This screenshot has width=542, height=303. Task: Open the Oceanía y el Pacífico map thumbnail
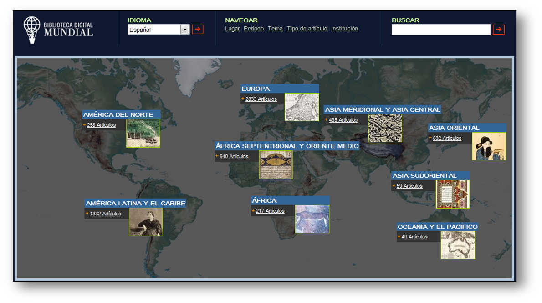click(x=458, y=245)
